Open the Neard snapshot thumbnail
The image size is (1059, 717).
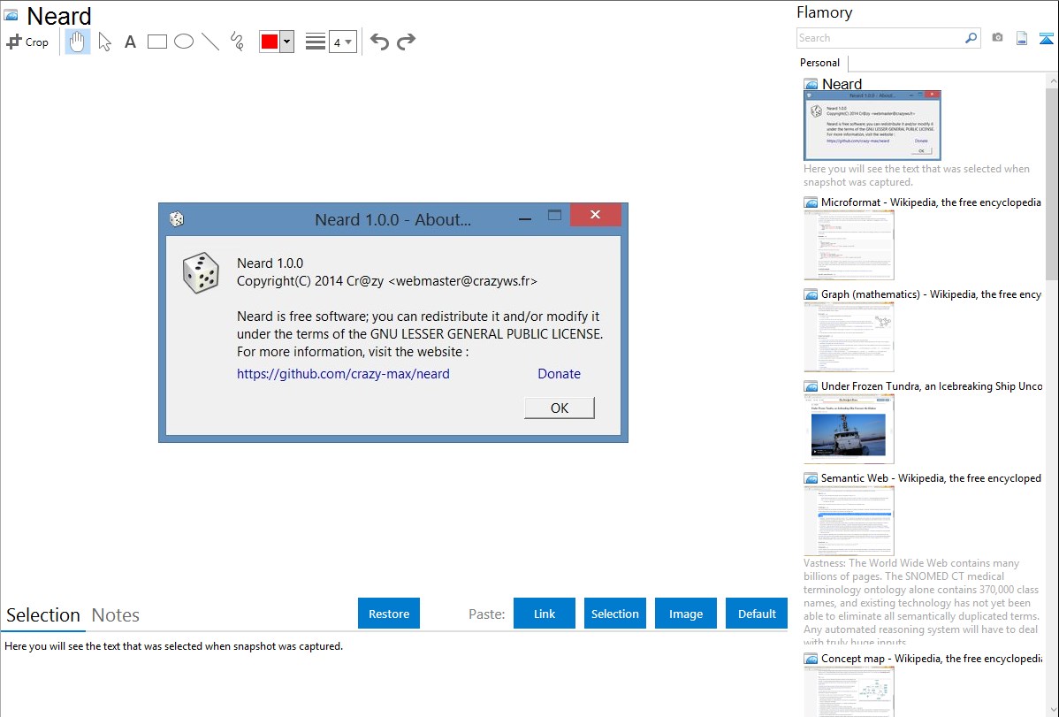point(872,126)
